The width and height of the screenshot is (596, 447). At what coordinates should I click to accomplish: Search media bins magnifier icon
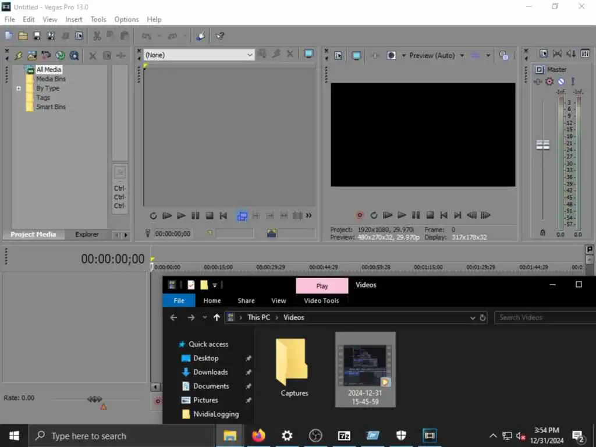point(74,55)
